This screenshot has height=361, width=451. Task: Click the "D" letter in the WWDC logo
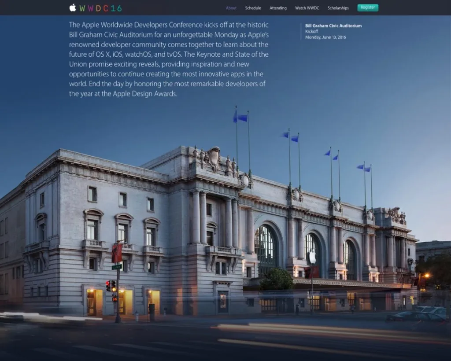coord(99,7)
